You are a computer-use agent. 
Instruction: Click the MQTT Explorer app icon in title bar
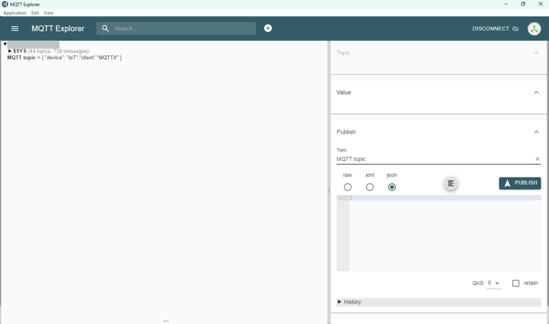point(5,4)
